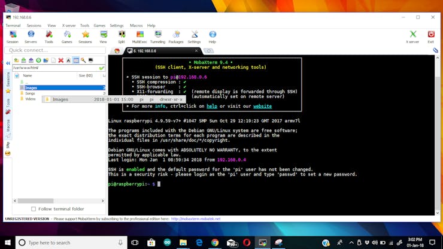Click the green download arrow in SFTP toolbar
Image resolution: width=443 pixels, height=249 pixels.
[x=24, y=60]
